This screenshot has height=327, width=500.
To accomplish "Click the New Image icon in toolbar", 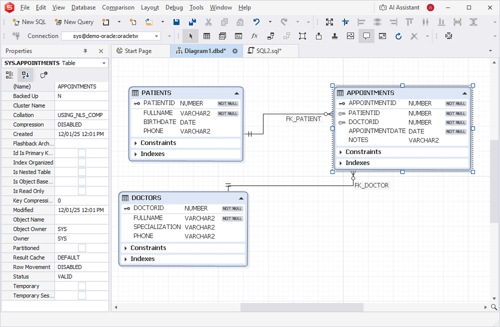I will pos(350,36).
